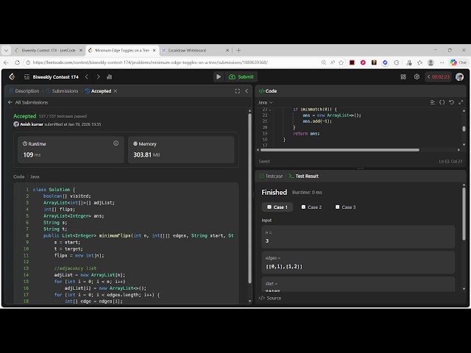
Task: Collapse the left panel with the chevron
Action: [x=247, y=91]
